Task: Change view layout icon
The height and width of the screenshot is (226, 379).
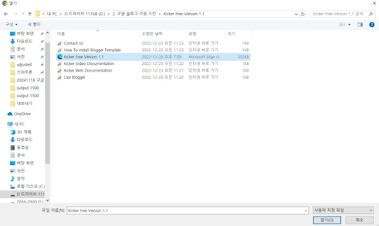Action: click(x=342, y=24)
